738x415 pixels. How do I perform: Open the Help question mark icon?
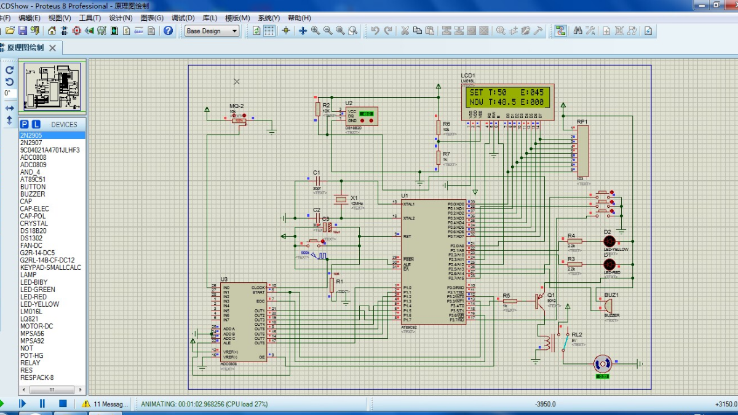(168, 31)
